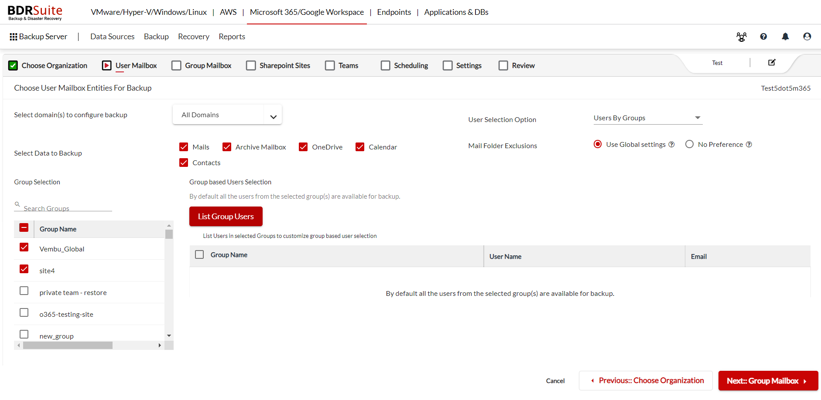This screenshot has height=400, width=821.
Task: Deselect the site4 group checkbox
Action: [x=24, y=269]
